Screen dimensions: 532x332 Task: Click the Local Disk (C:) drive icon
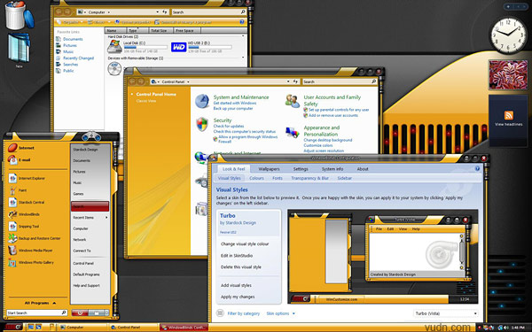[x=114, y=46]
